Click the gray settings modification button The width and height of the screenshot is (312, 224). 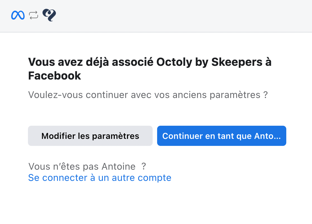[x=90, y=136]
